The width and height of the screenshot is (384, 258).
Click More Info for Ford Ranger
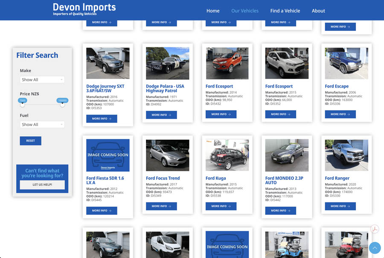click(x=340, y=206)
